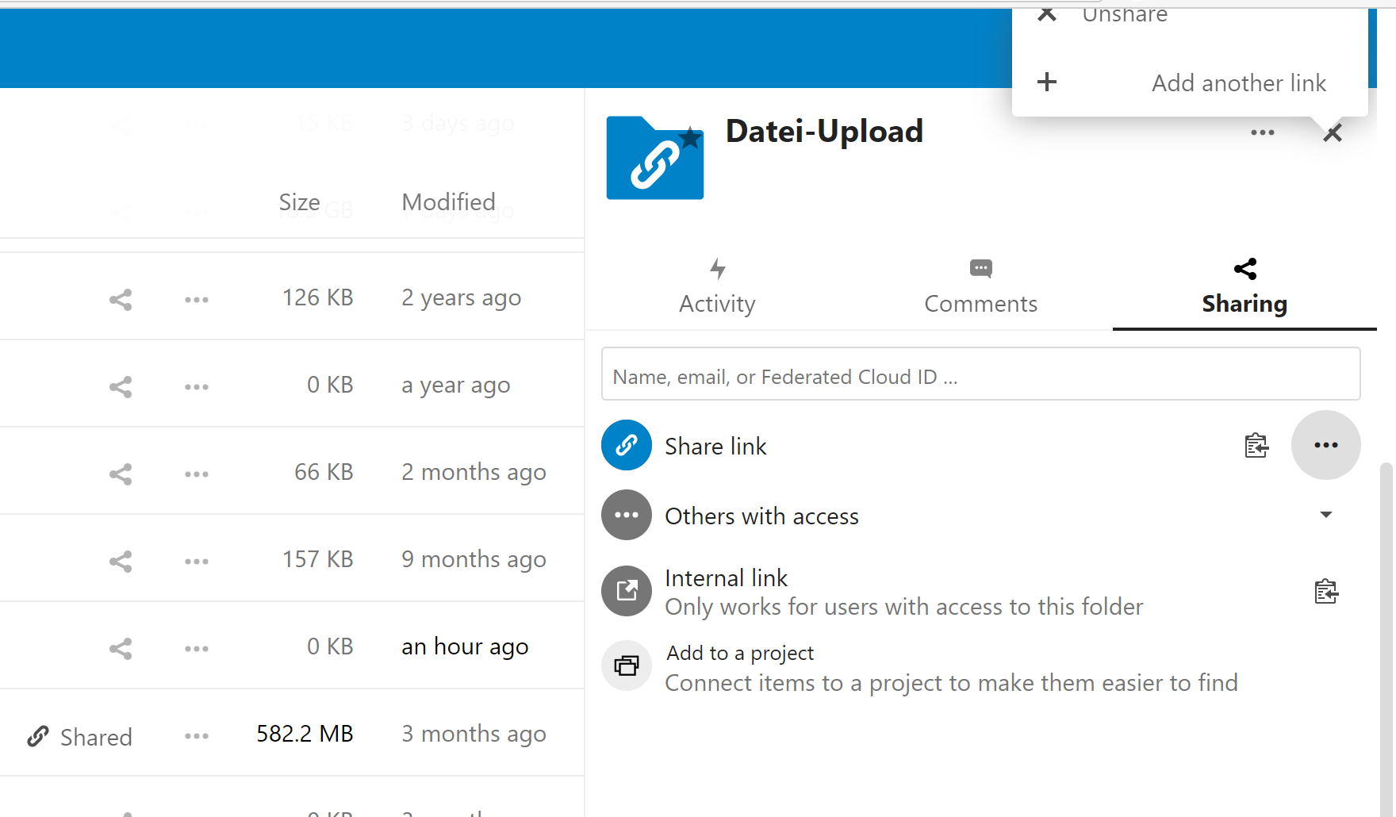Click share icon in the an hour ago row
The height and width of the screenshot is (817, 1396).
(x=121, y=648)
